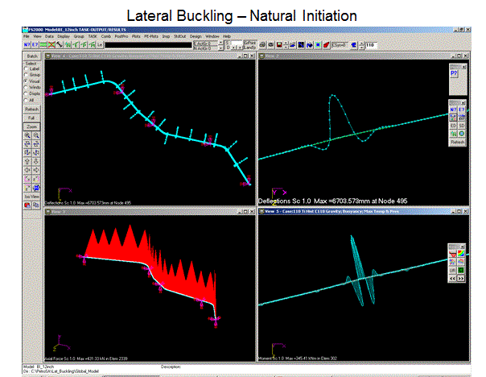Click the P? icon in floating palette

[454, 72]
